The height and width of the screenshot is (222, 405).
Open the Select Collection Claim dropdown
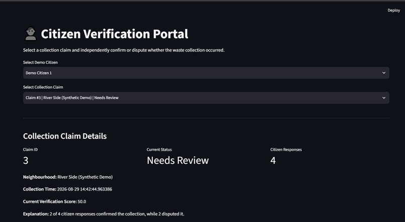point(206,98)
